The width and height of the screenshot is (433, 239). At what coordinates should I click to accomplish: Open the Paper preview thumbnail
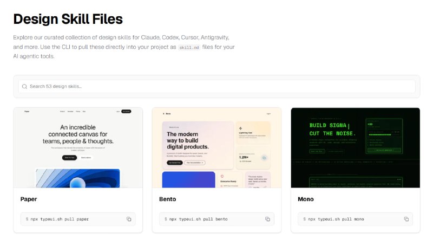(x=78, y=147)
